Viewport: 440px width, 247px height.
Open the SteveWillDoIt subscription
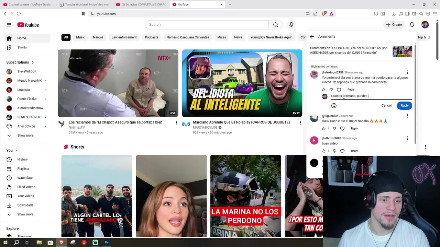27,71
